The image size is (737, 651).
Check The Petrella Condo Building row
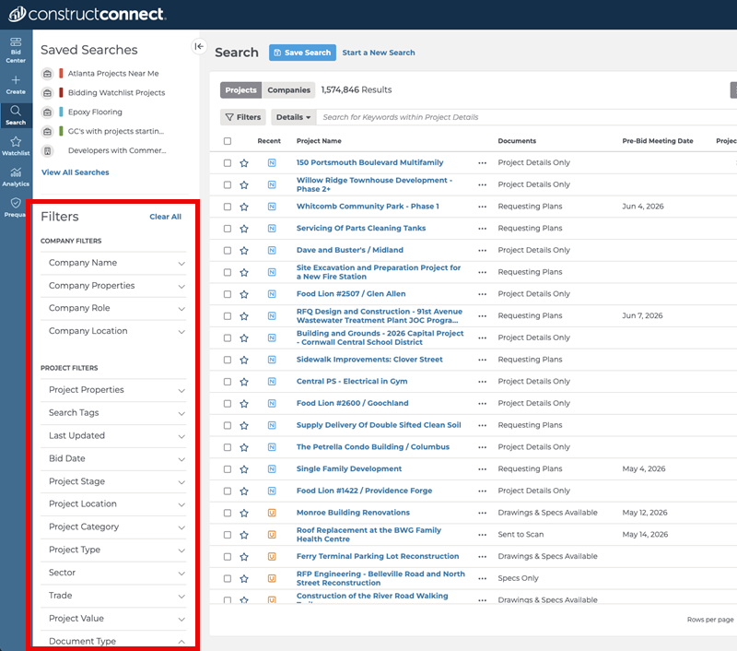click(228, 447)
